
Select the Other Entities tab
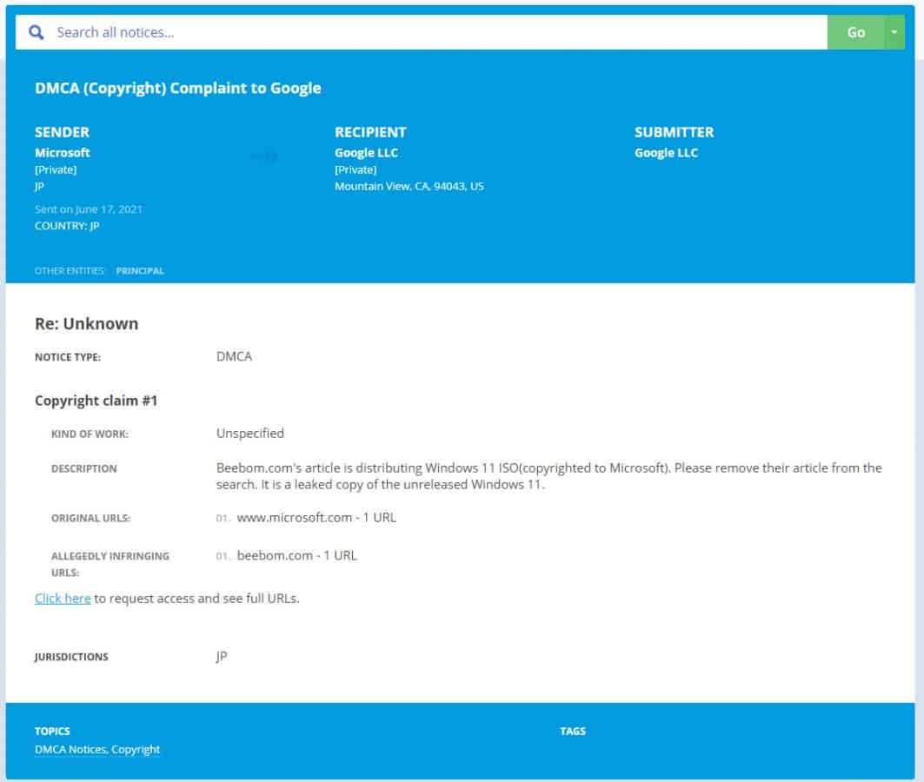click(69, 271)
